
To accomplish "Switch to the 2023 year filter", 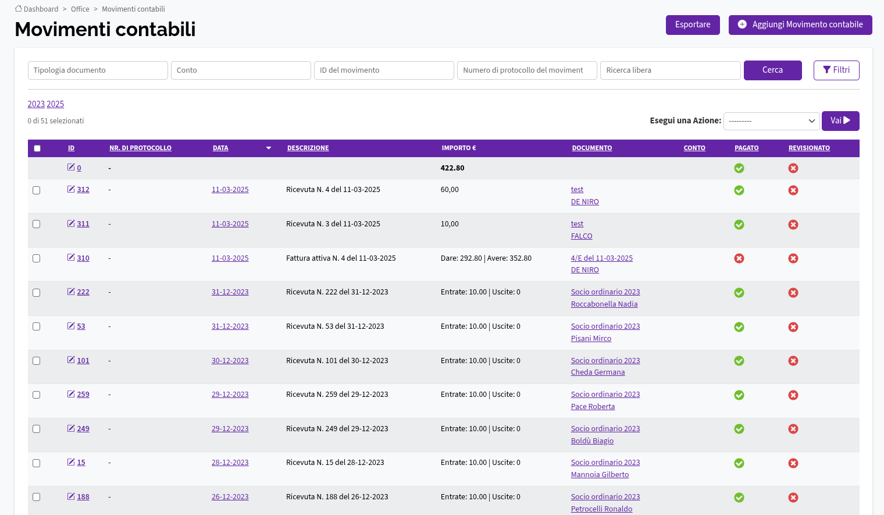I will (x=36, y=104).
